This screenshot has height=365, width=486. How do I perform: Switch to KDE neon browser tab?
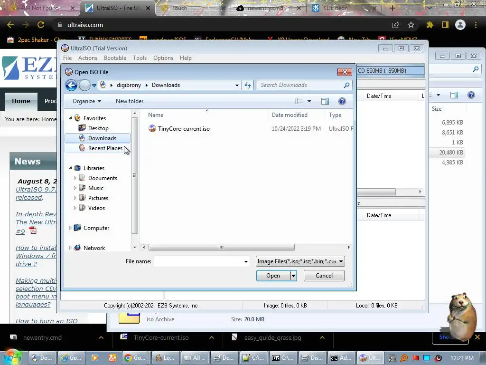[x=336, y=8]
